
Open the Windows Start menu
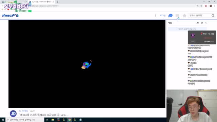coord(3,120)
